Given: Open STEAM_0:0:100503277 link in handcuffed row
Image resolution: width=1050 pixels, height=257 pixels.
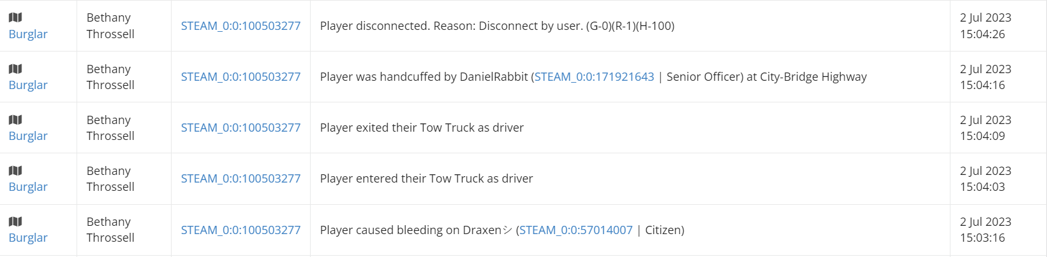Looking at the screenshot, I should (240, 77).
